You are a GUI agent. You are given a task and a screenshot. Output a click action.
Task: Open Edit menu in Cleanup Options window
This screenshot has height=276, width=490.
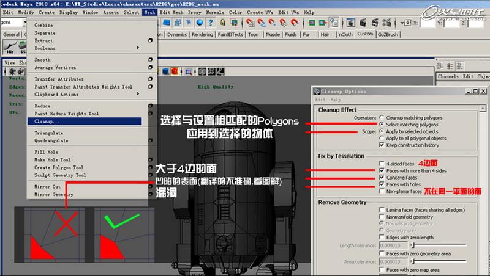[320, 100]
